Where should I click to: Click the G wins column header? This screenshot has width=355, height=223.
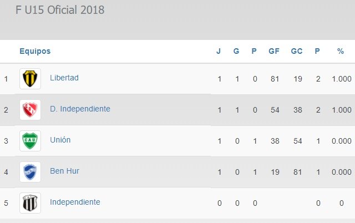coord(236,51)
